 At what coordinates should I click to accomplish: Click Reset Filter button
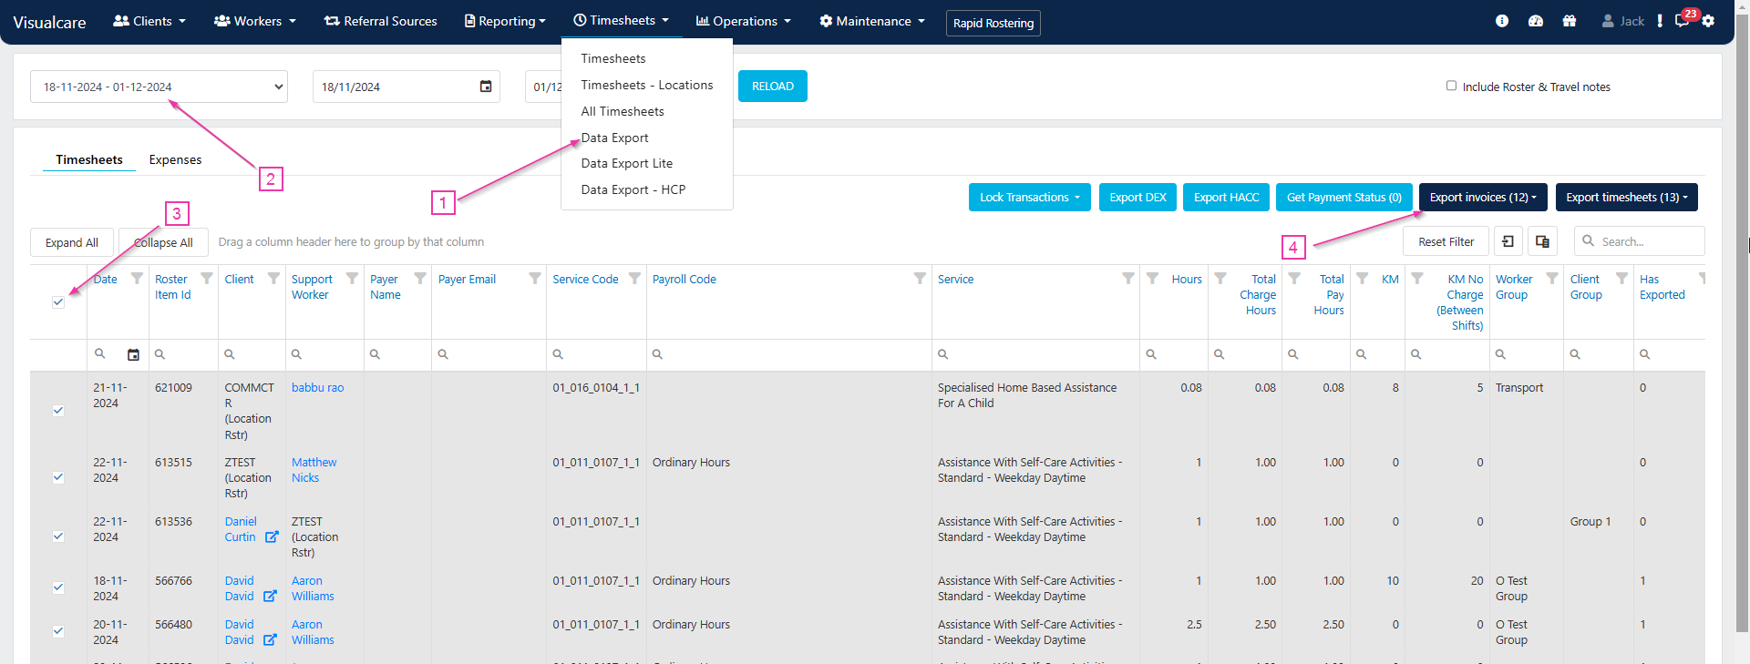click(x=1446, y=241)
